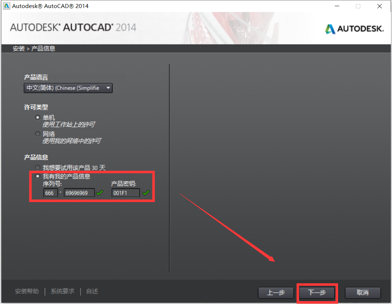Open the 安装帮助 link
392x304 pixels.
pos(27,291)
